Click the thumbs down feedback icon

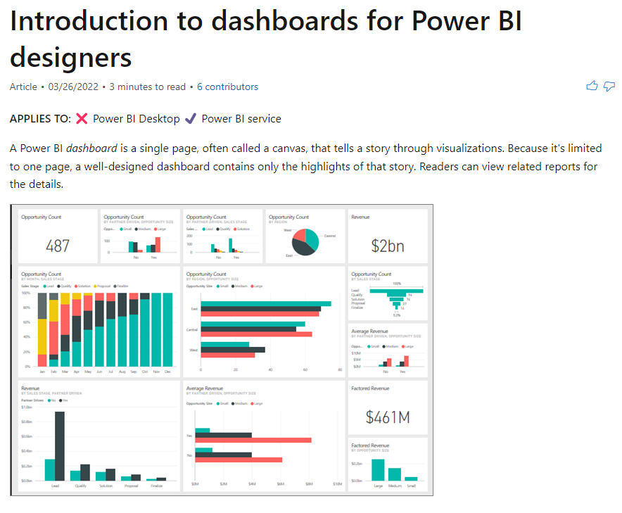(x=609, y=86)
